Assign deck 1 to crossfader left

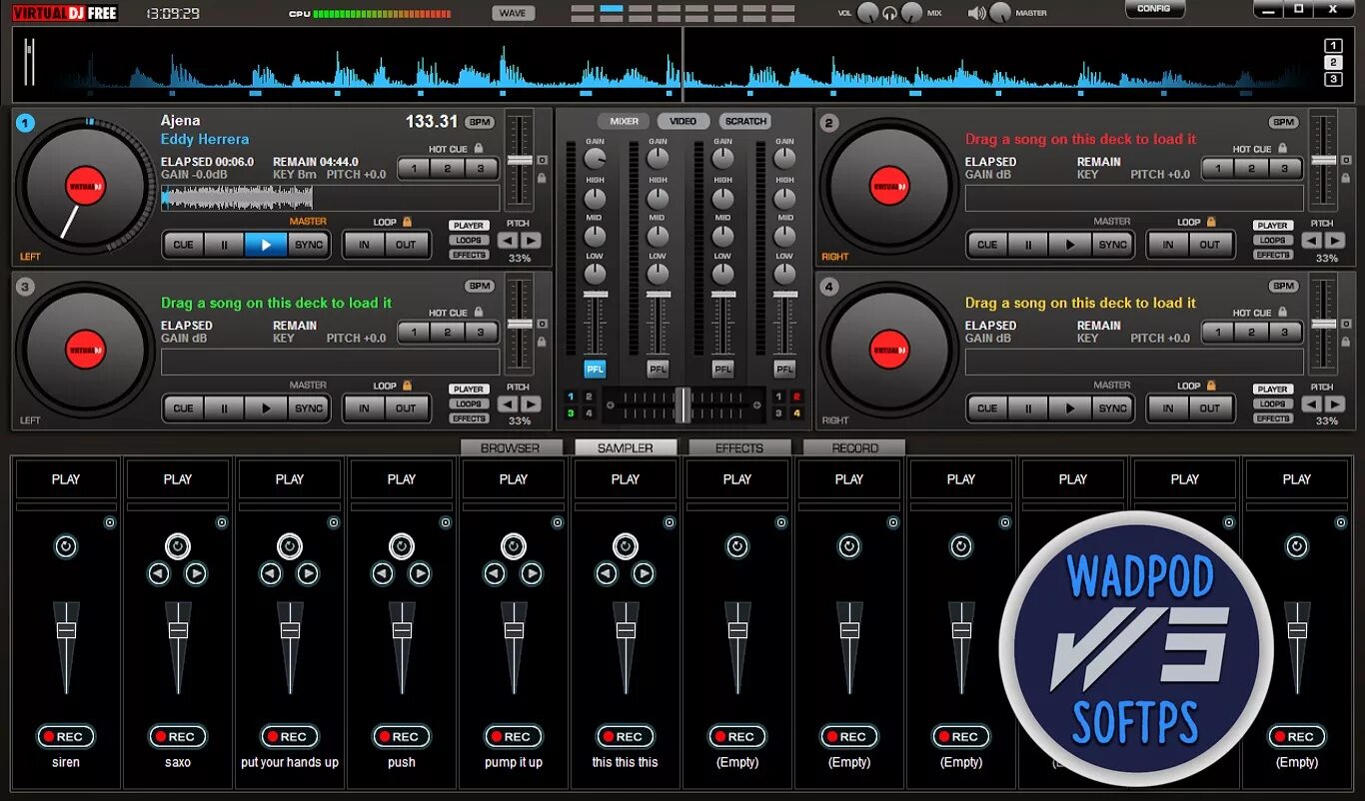tap(571, 397)
